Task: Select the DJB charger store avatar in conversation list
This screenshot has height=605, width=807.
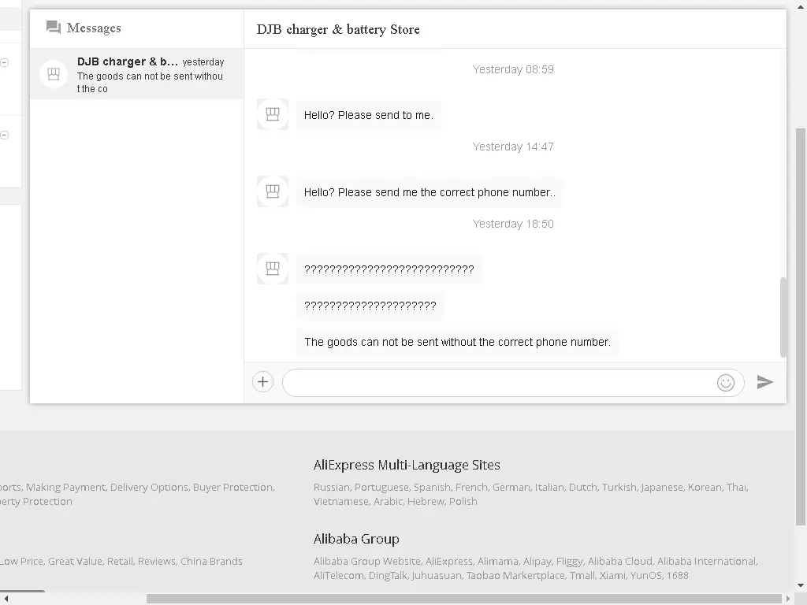Action: (x=54, y=75)
